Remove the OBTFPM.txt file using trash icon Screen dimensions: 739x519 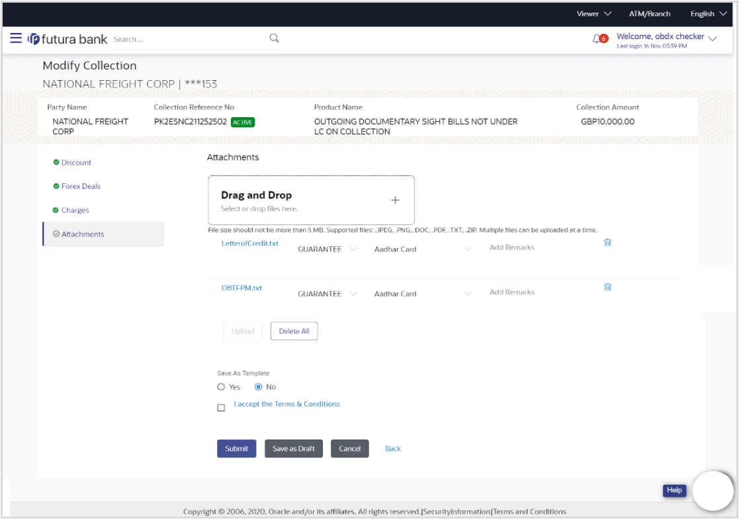[x=607, y=287]
